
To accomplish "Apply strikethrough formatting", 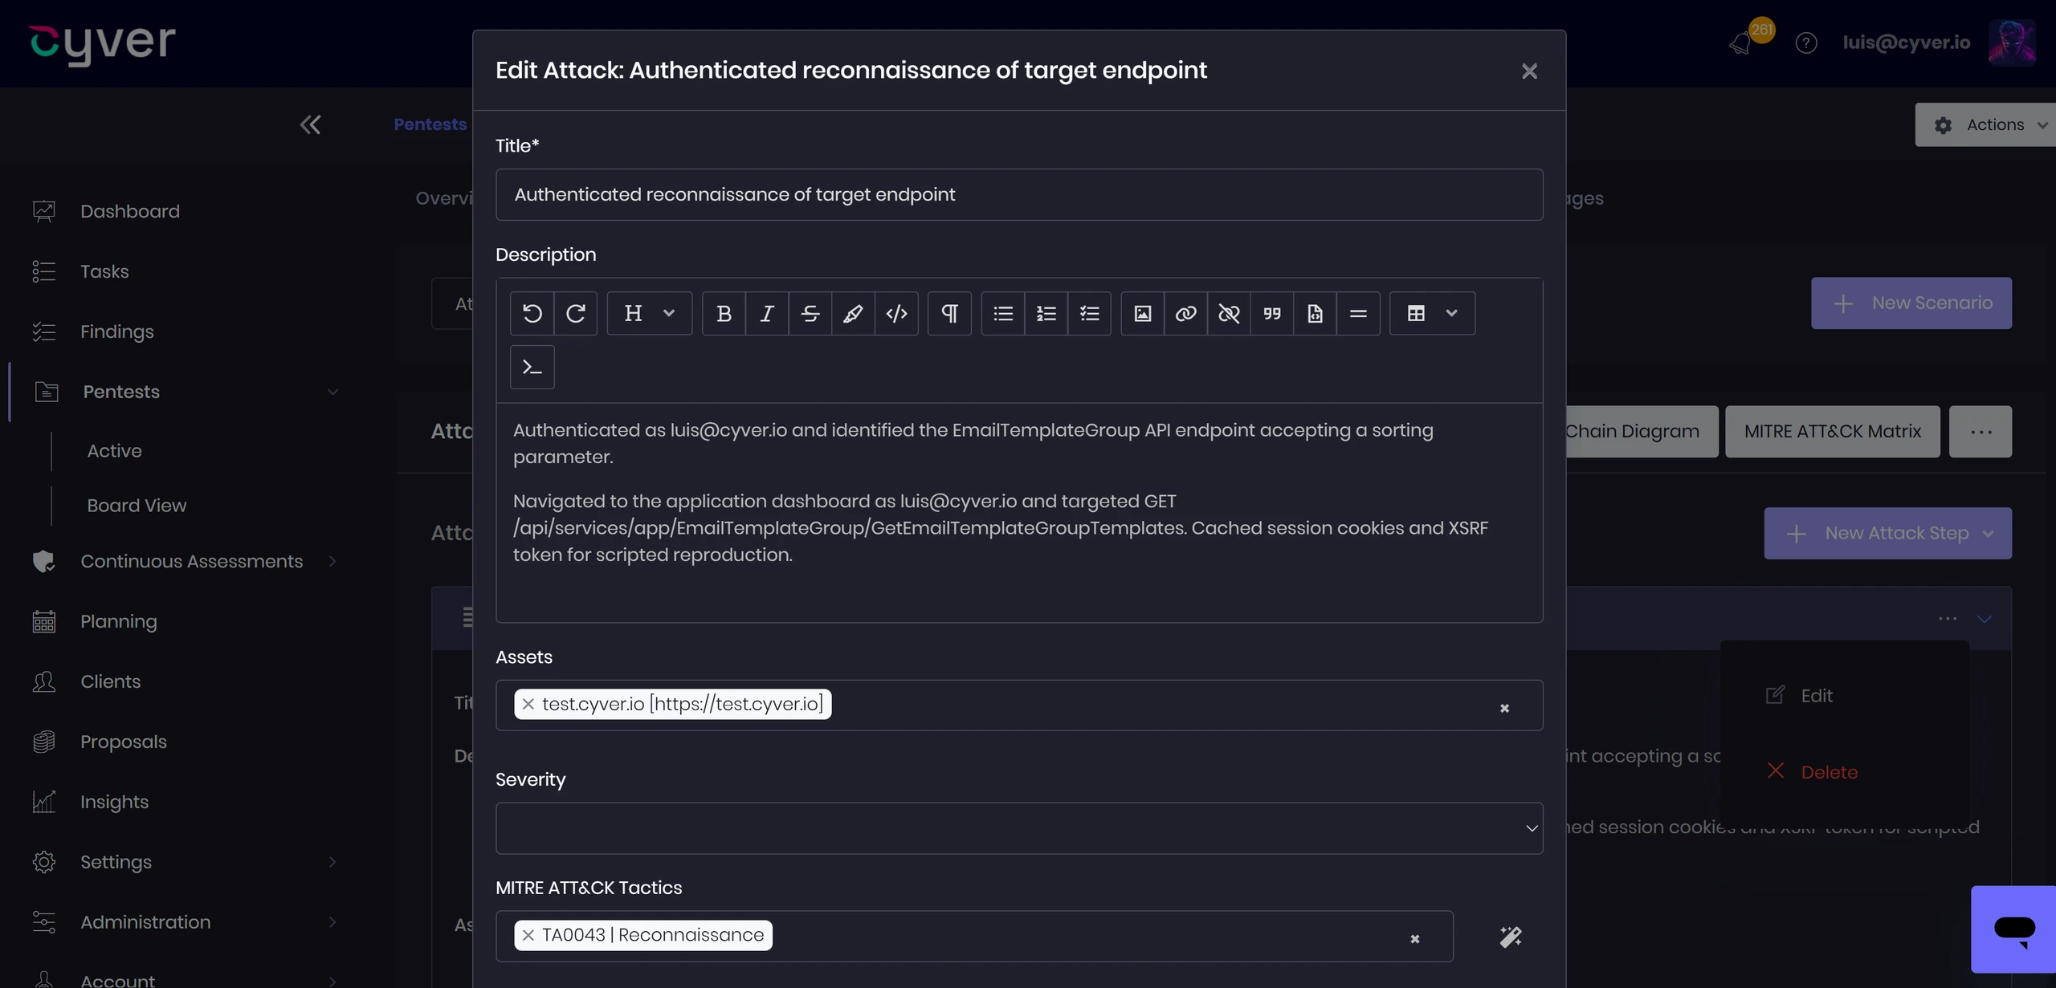I will point(810,313).
